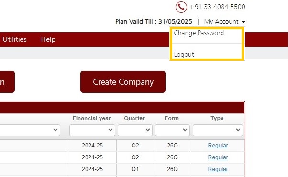Expand the Financial year filter dropdown
This screenshot has height=177, width=288.
[x=92, y=130]
